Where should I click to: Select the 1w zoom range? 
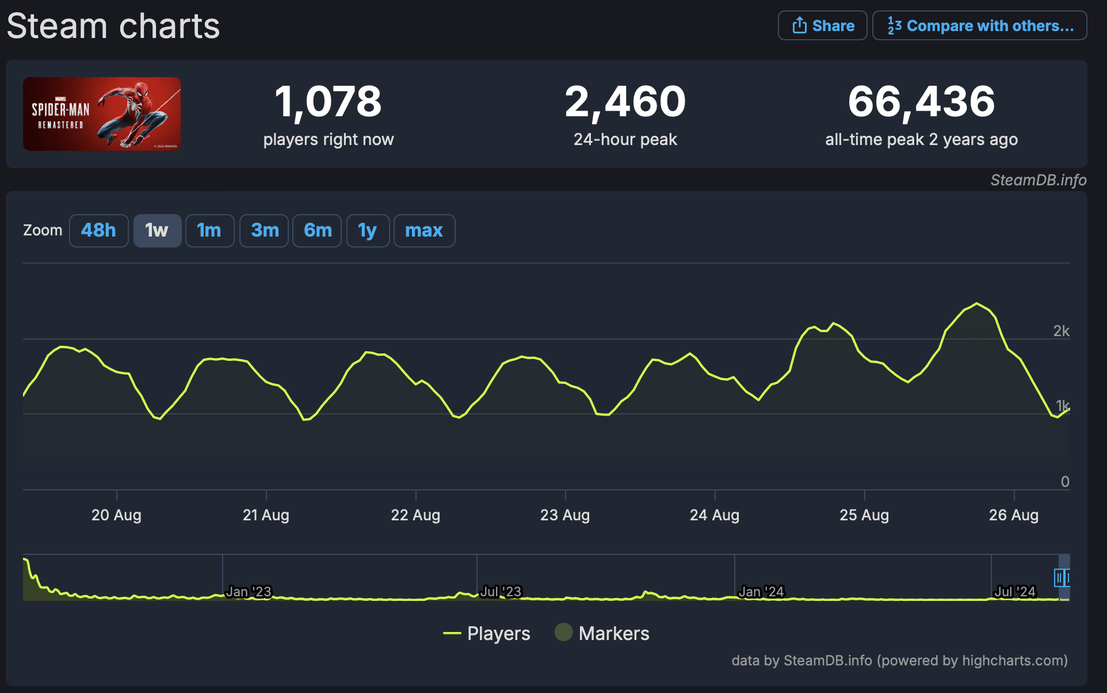157,230
